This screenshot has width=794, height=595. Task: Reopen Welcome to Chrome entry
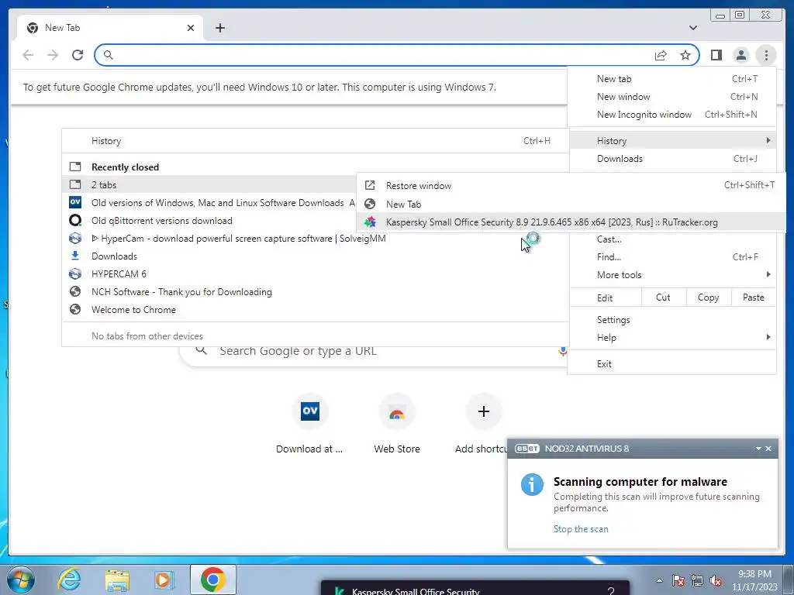point(315,310)
